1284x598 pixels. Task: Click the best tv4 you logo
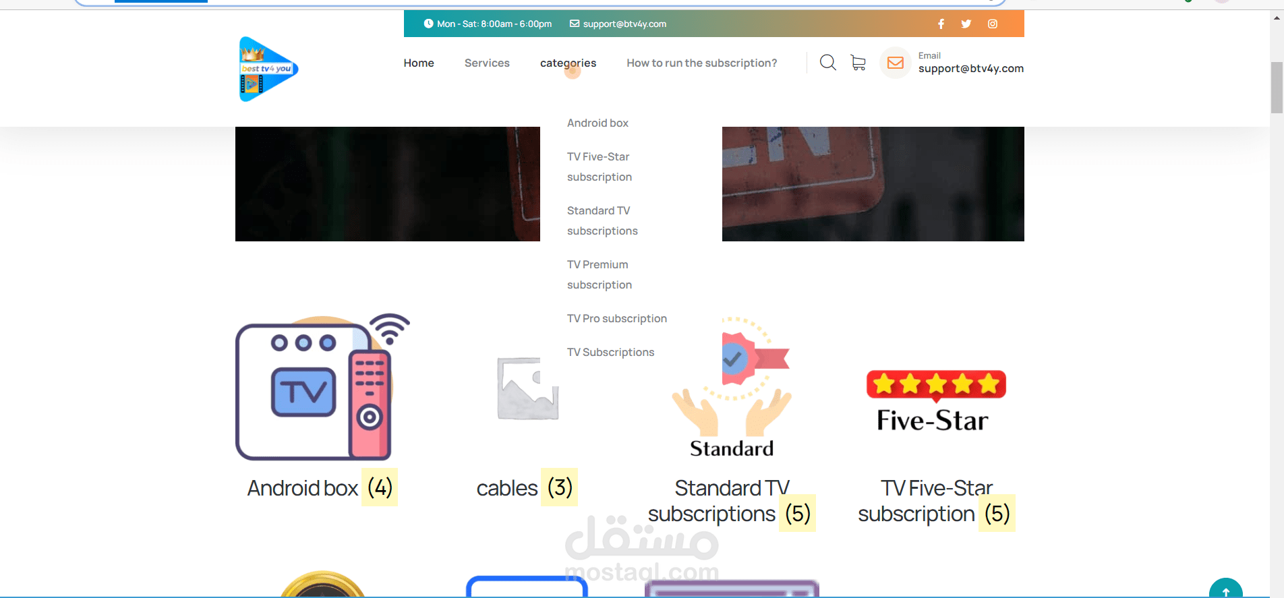(x=268, y=69)
